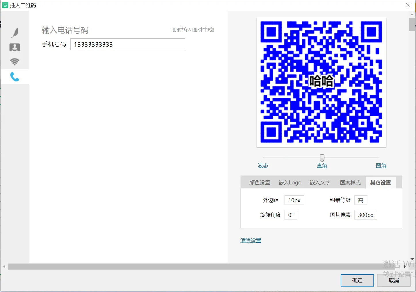This screenshot has height=292, width=416.
Task: Open the 嵌入Logo tab
Action: click(x=290, y=183)
